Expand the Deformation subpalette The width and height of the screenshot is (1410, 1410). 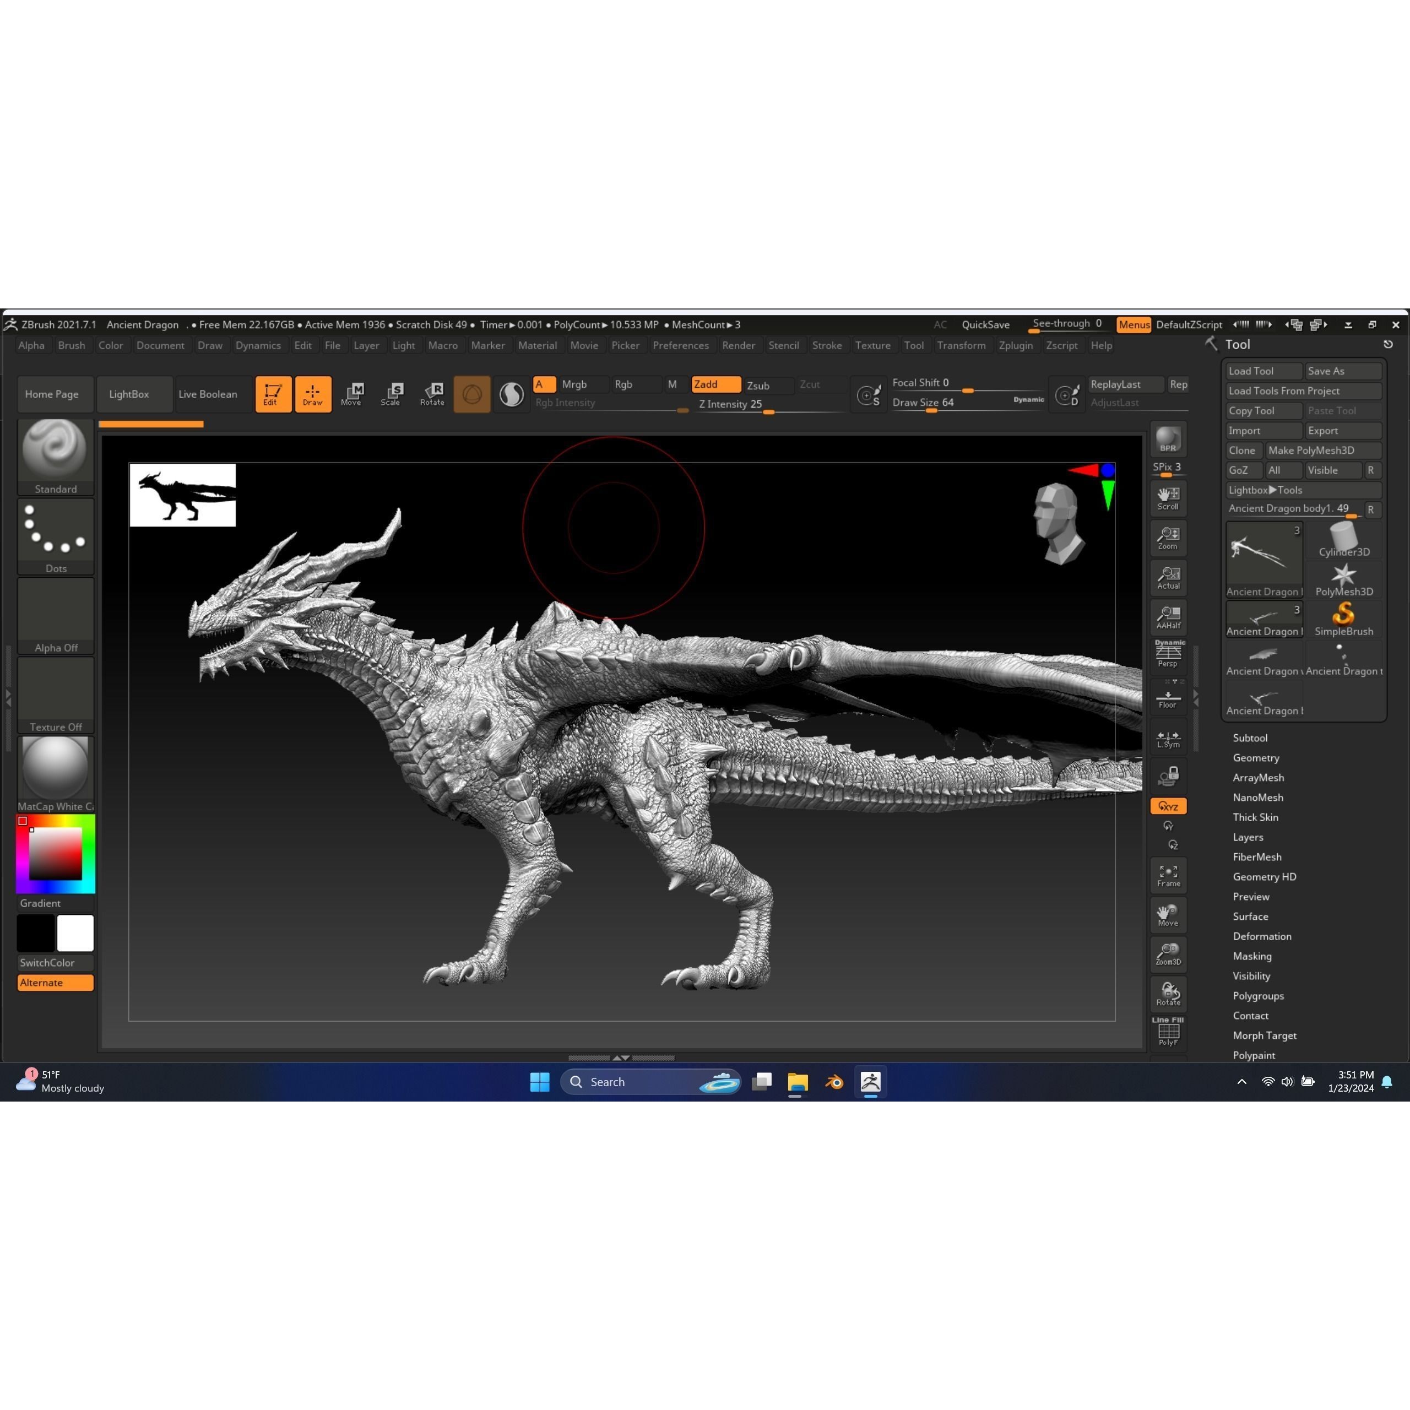1262,936
